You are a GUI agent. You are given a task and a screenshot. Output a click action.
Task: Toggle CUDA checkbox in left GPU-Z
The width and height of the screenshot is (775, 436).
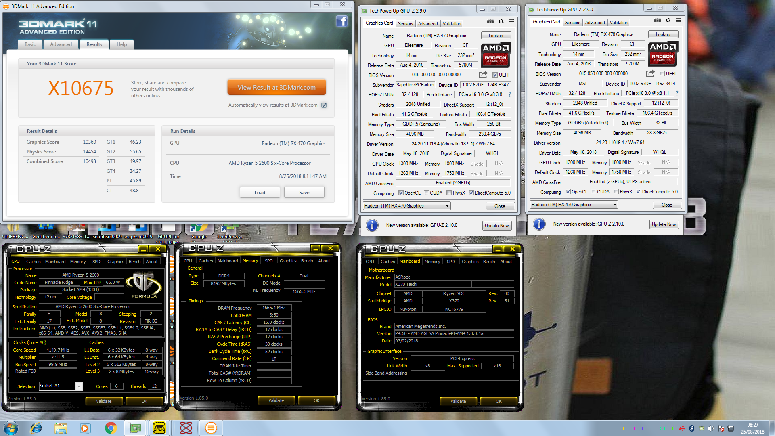[426, 193]
